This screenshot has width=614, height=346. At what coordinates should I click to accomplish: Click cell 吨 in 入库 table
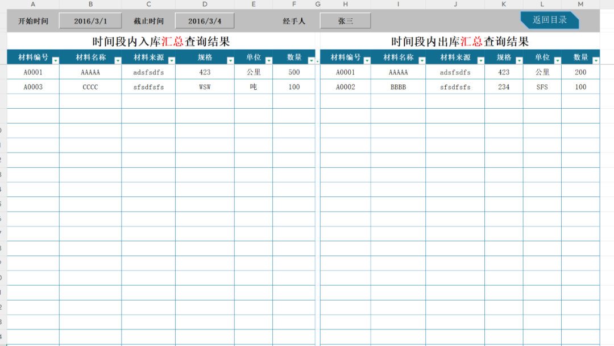click(x=254, y=86)
